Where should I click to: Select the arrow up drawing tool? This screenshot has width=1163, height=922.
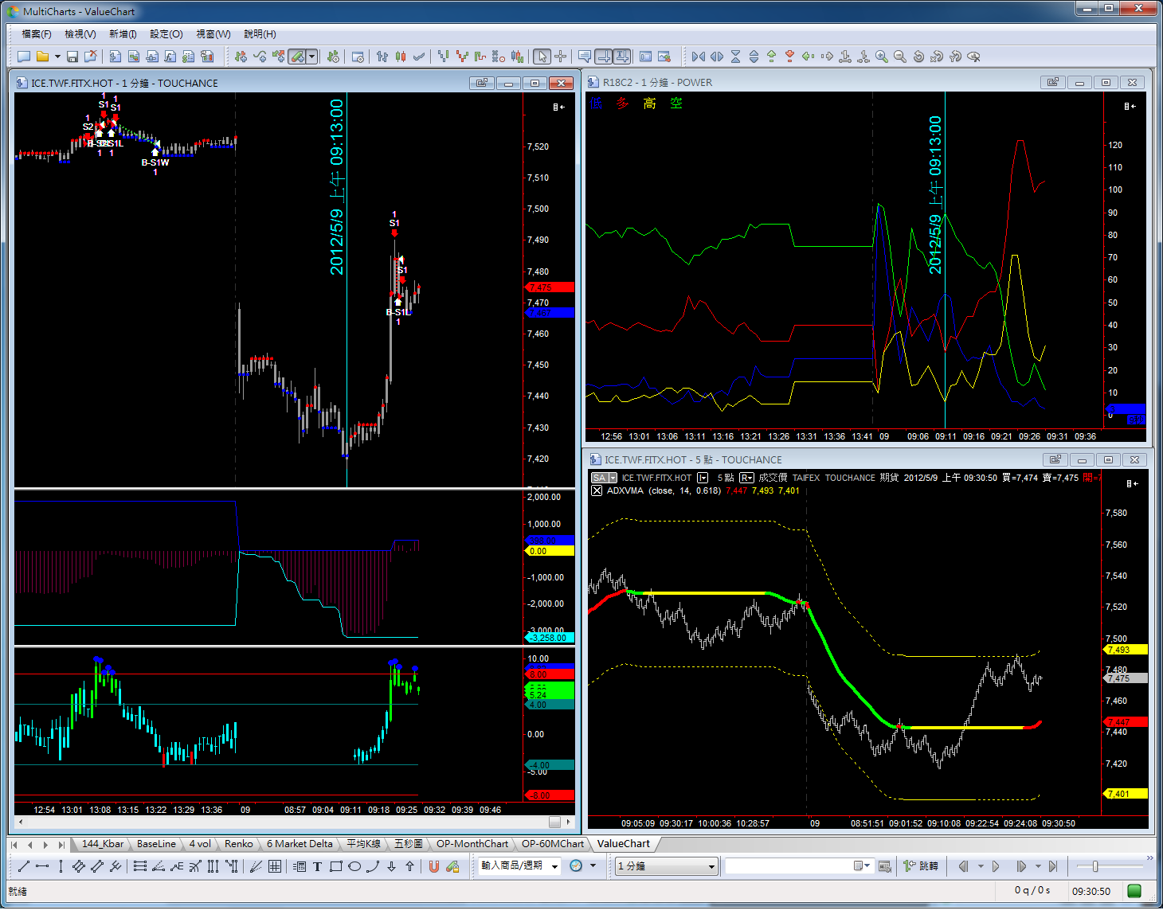(x=409, y=866)
